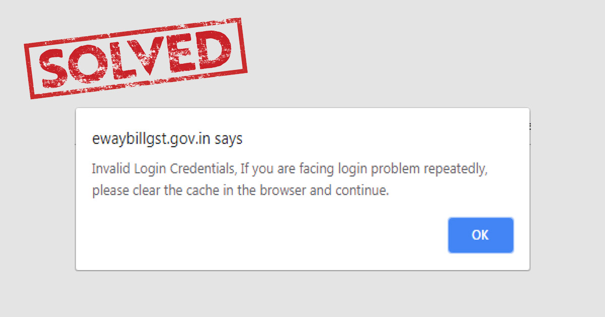Click the word "says" in dialog header
The width and height of the screenshot is (605, 317).
(x=228, y=139)
